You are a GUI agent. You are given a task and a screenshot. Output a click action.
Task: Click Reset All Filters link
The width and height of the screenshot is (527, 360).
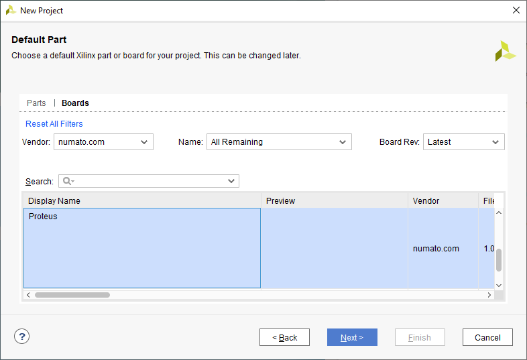(x=54, y=124)
